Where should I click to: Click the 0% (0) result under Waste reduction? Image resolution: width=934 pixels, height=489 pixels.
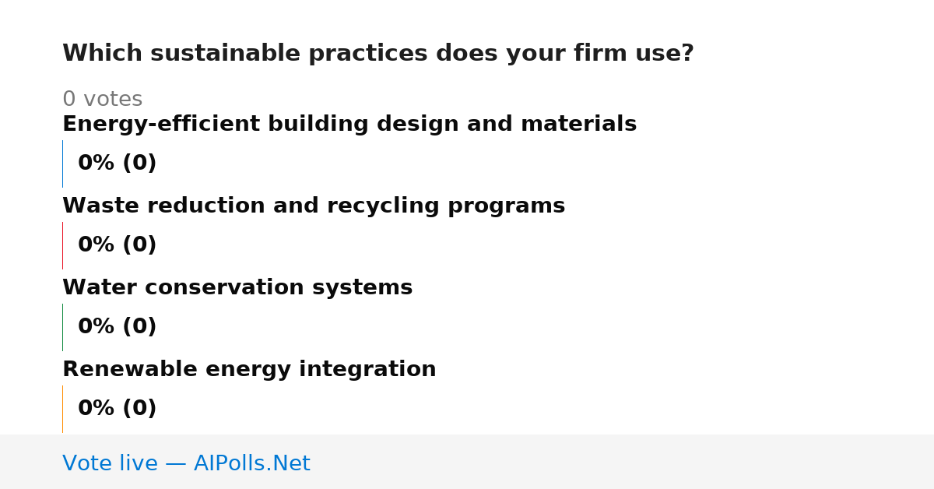118,245
